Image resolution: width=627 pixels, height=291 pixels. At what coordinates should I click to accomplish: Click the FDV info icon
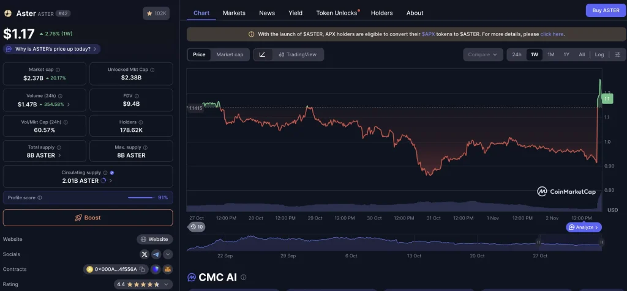(x=137, y=96)
